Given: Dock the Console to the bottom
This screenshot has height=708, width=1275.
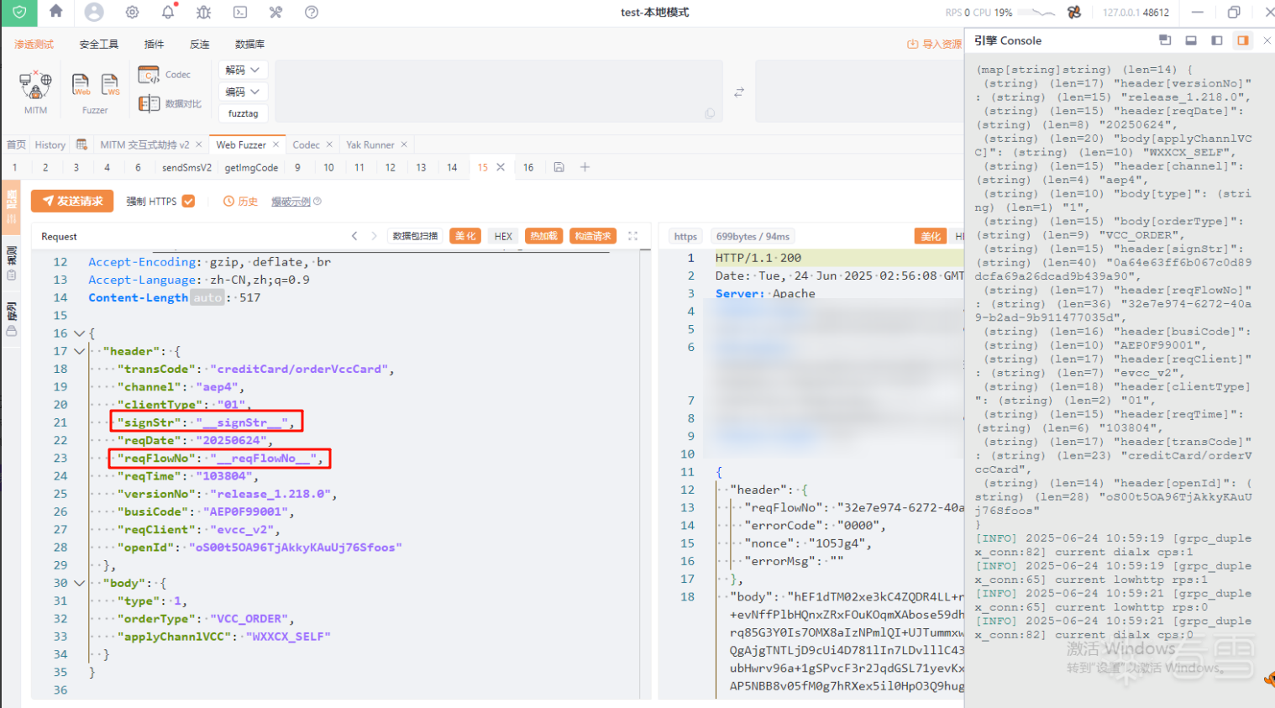Looking at the screenshot, I should pos(1190,40).
